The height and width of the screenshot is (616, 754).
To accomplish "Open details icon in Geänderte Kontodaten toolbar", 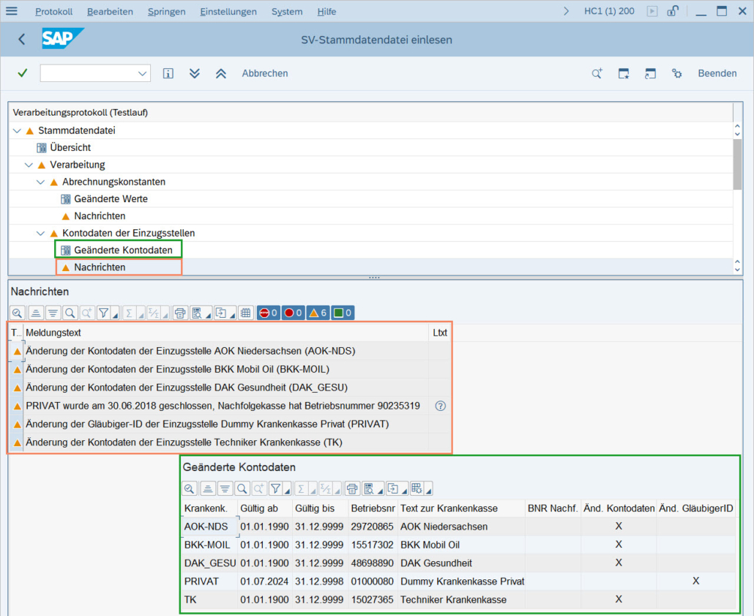I will point(190,489).
